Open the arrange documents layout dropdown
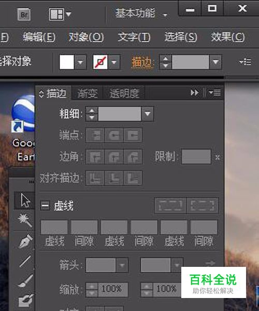The image size is (259, 311). [60, 15]
